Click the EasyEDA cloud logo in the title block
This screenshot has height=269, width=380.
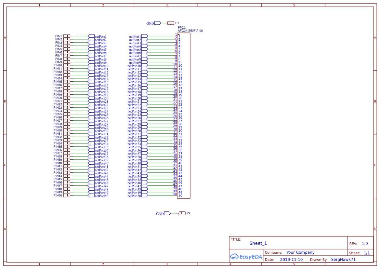coord(235,257)
